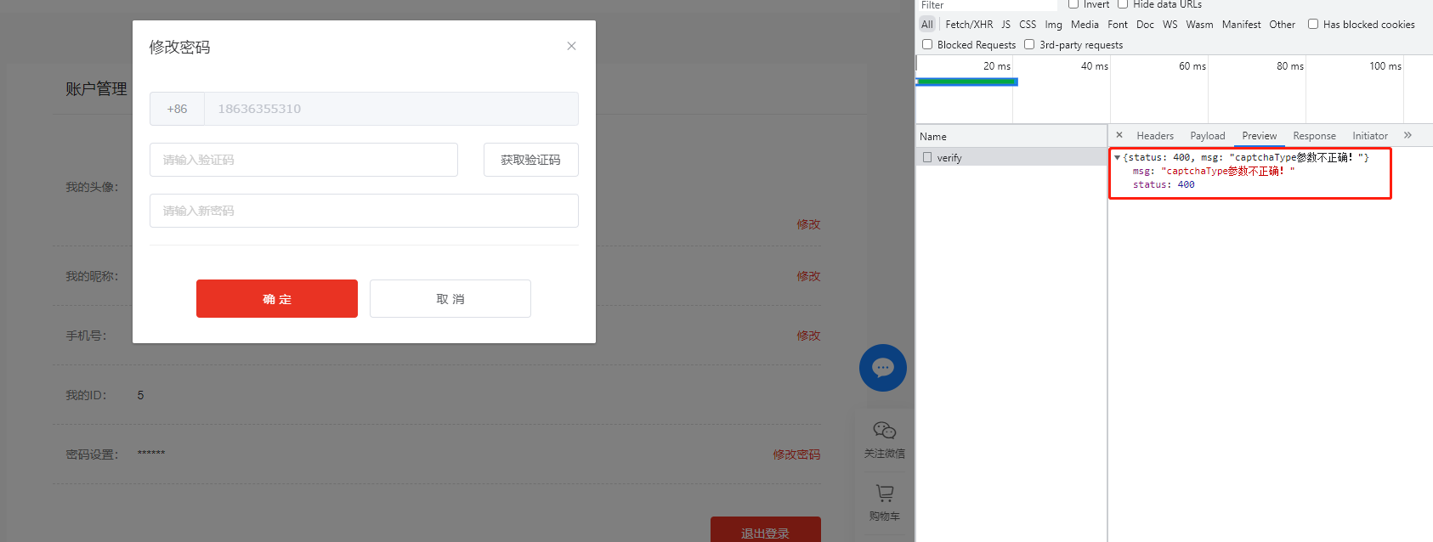The image size is (1433, 542).
Task: Select the All request type filter
Action: tap(927, 25)
